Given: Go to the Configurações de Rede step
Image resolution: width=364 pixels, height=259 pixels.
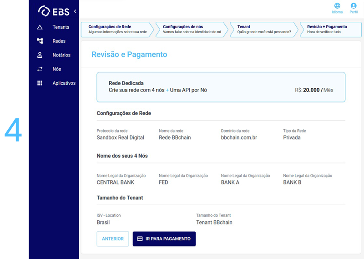Looking at the screenshot, I should pos(116,30).
